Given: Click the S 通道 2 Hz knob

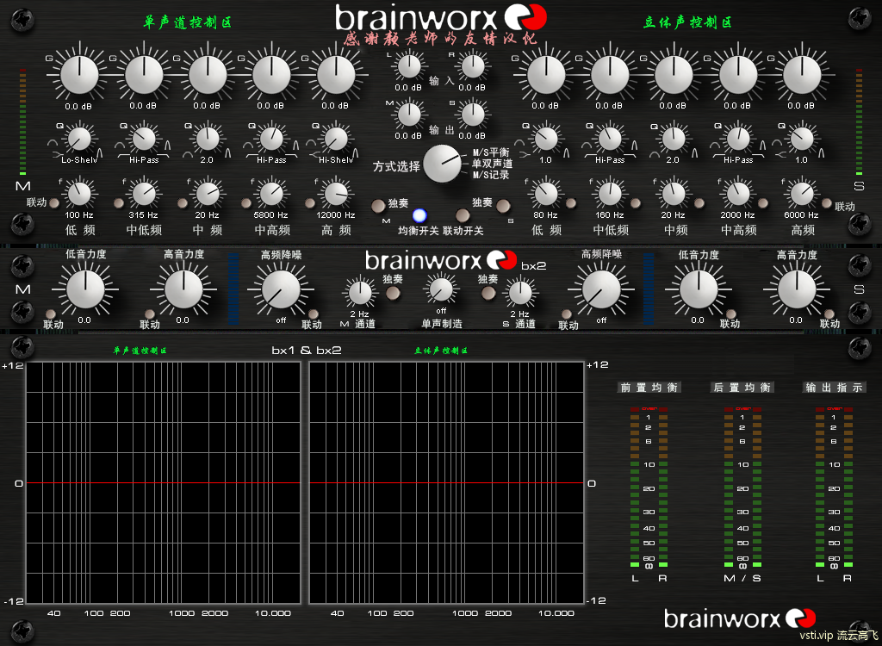Looking at the screenshot, I should coord(520,293).
